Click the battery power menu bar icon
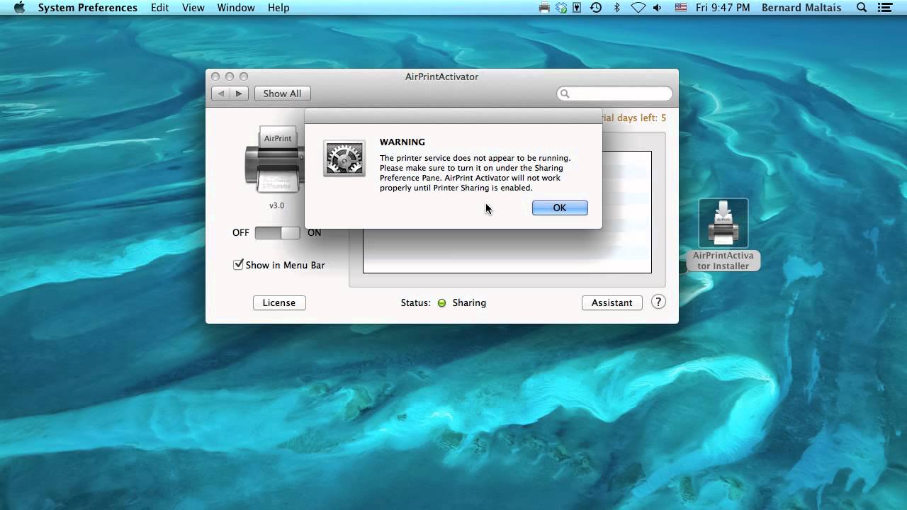Viewport: 907px width, 510px height. (x=578, y=8)
